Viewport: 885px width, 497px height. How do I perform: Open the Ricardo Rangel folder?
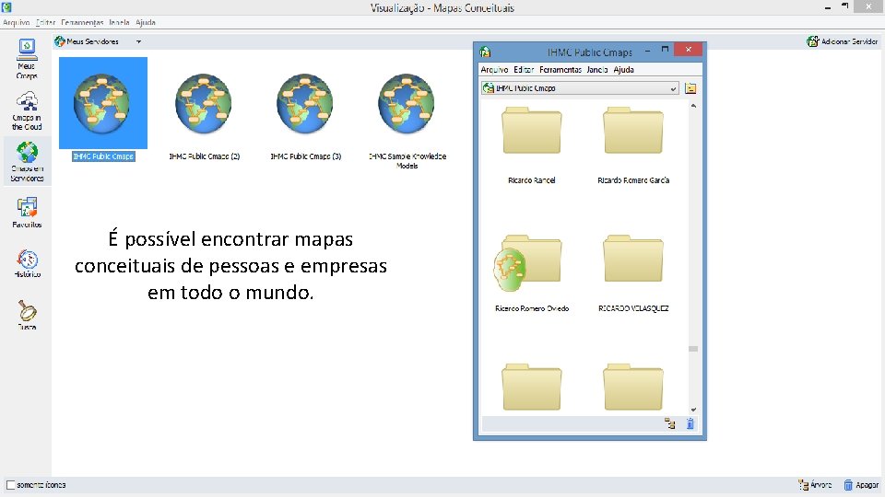531,131
